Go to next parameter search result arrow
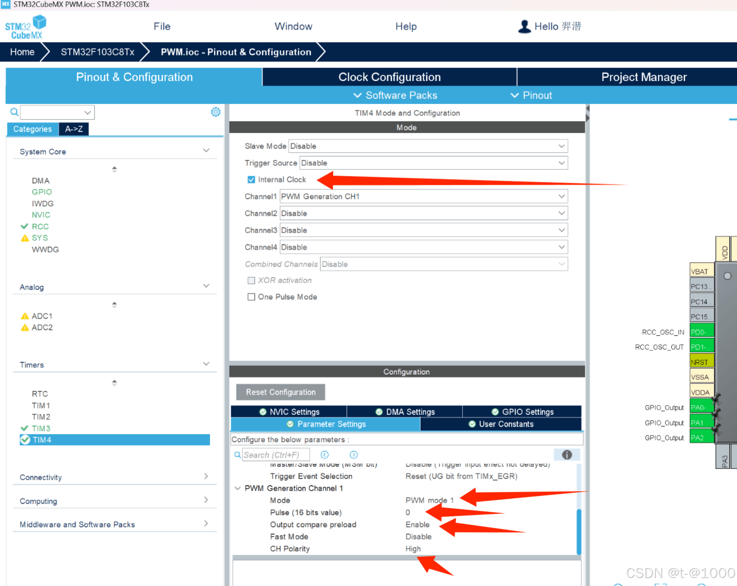The image size is (737, 586). click(354, 455)
